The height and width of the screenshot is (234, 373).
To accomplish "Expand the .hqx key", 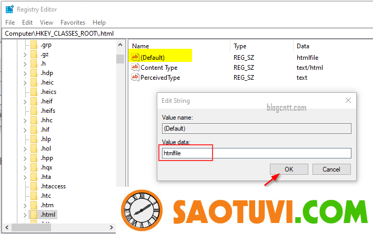I will (x=25, y=168).
